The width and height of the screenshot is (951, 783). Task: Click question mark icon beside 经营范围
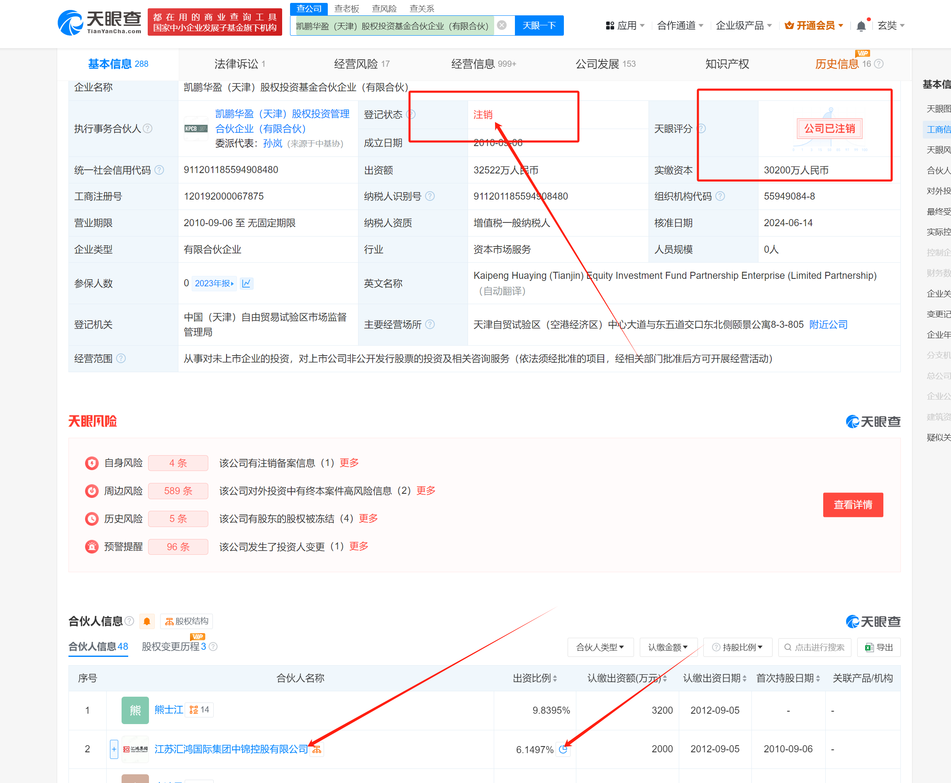click(x=121, y=359)
